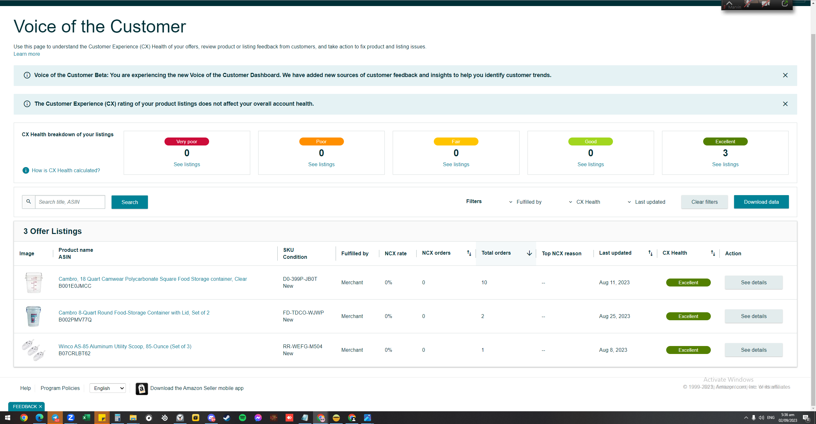Screen dimensions: 816x424
Task: Open Discord with 9+ badge in taskbar
Action: coord(211,418)
